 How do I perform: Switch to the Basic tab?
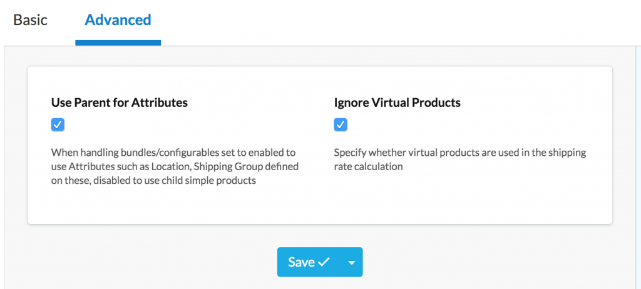(x=30, y=19)
